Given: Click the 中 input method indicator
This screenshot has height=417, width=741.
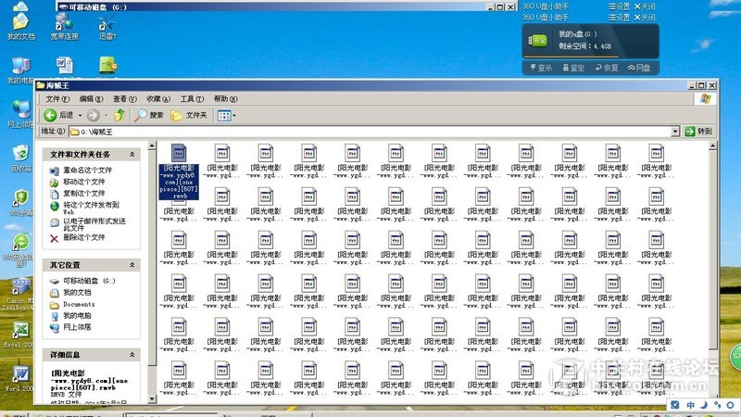Looking at the screenshot, I should coord(690,405).
